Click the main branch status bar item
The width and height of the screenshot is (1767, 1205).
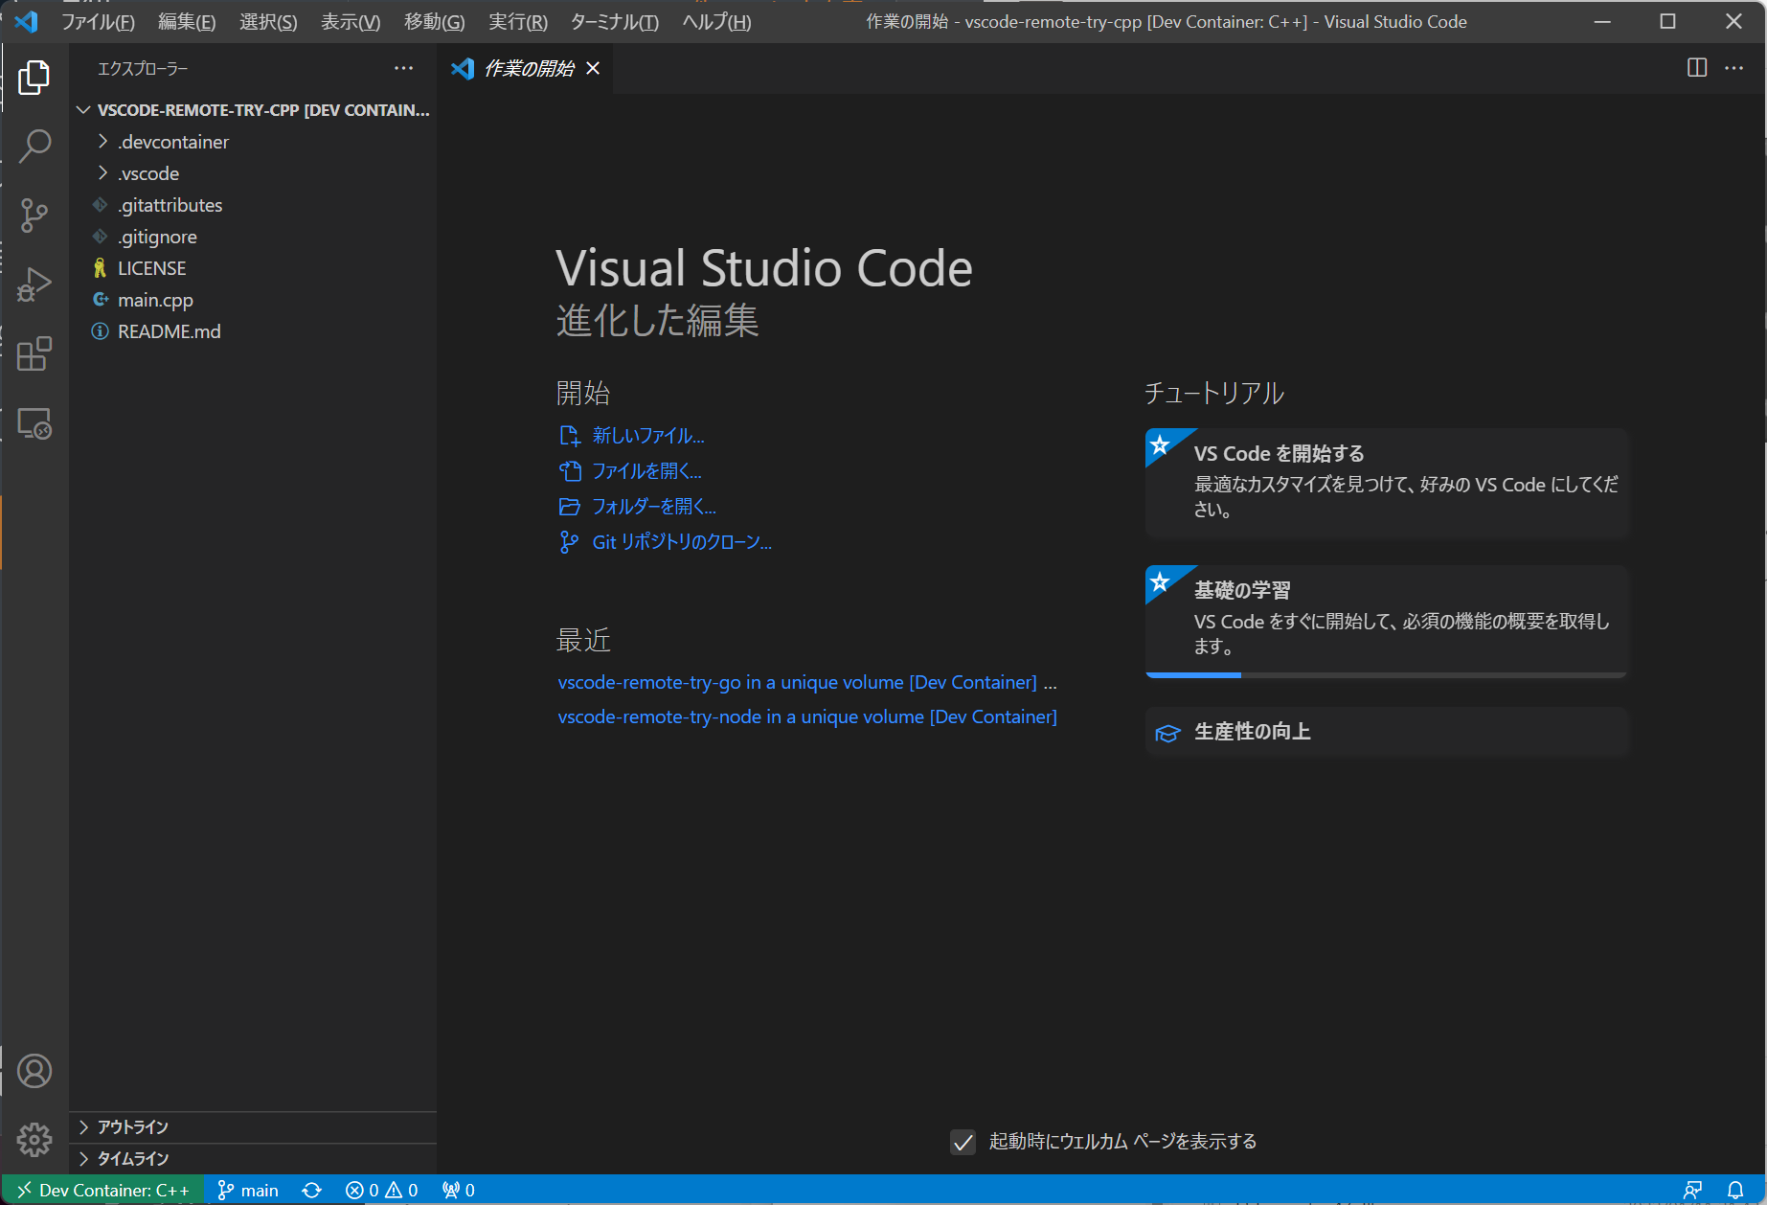point(248,1190)
